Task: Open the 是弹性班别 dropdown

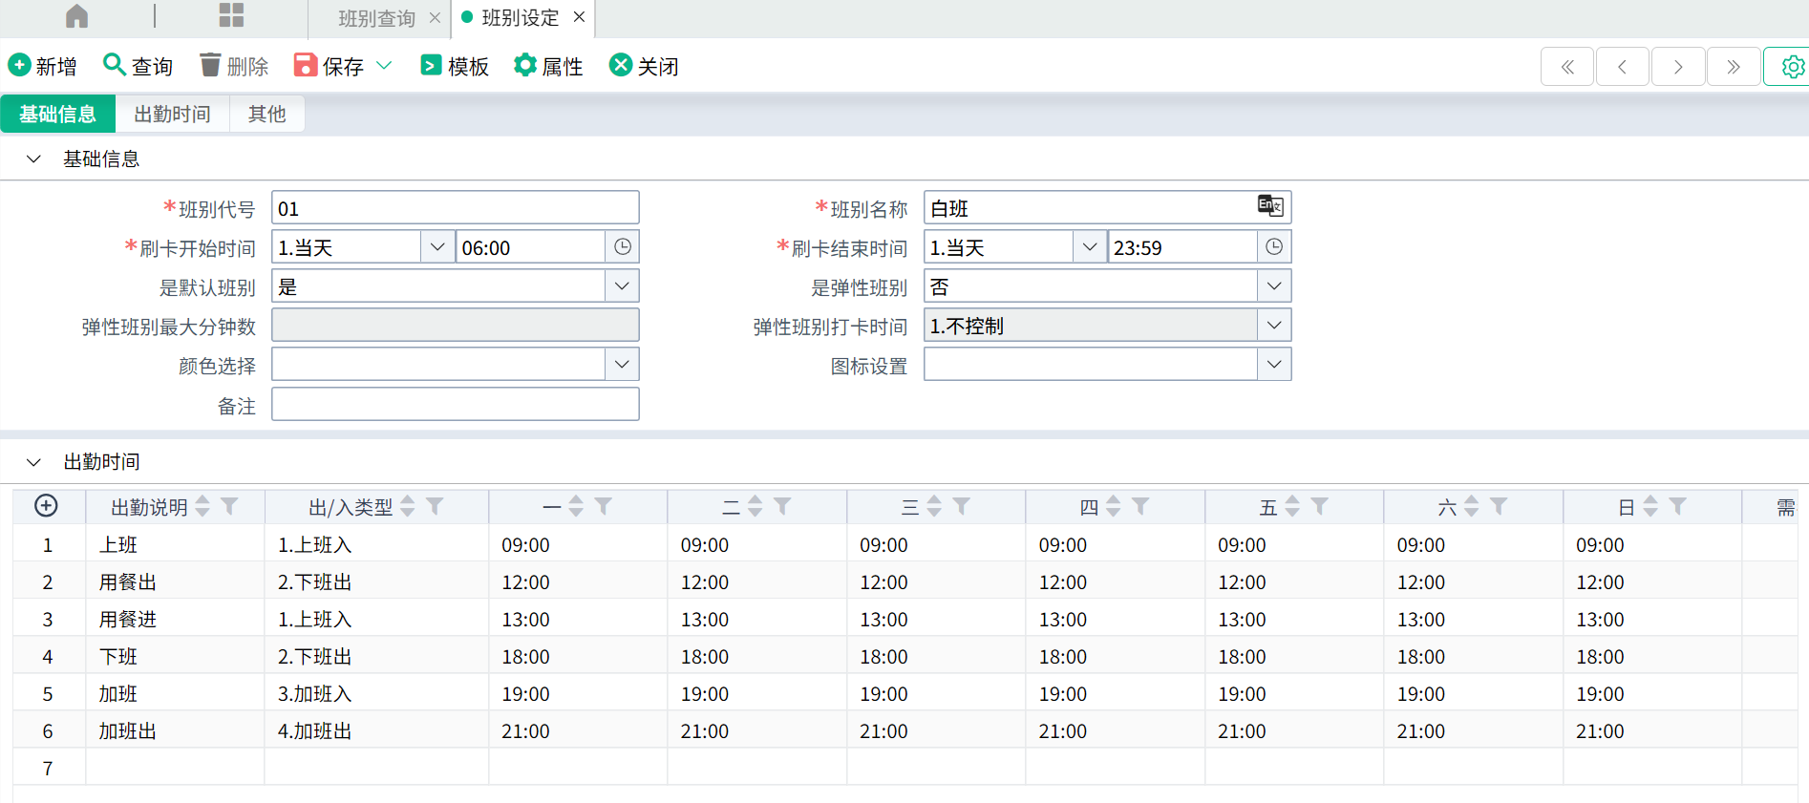Action: coord(1274,286)
